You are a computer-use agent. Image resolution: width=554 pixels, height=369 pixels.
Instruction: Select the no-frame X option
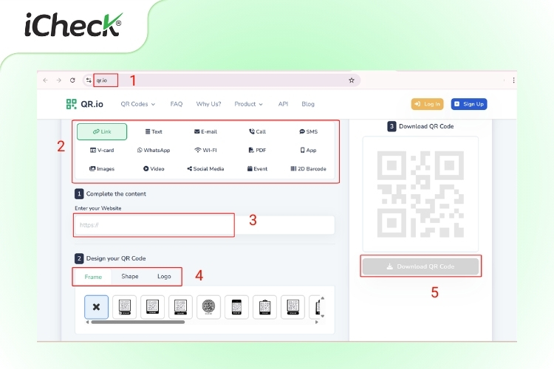[x=96, y=307]
